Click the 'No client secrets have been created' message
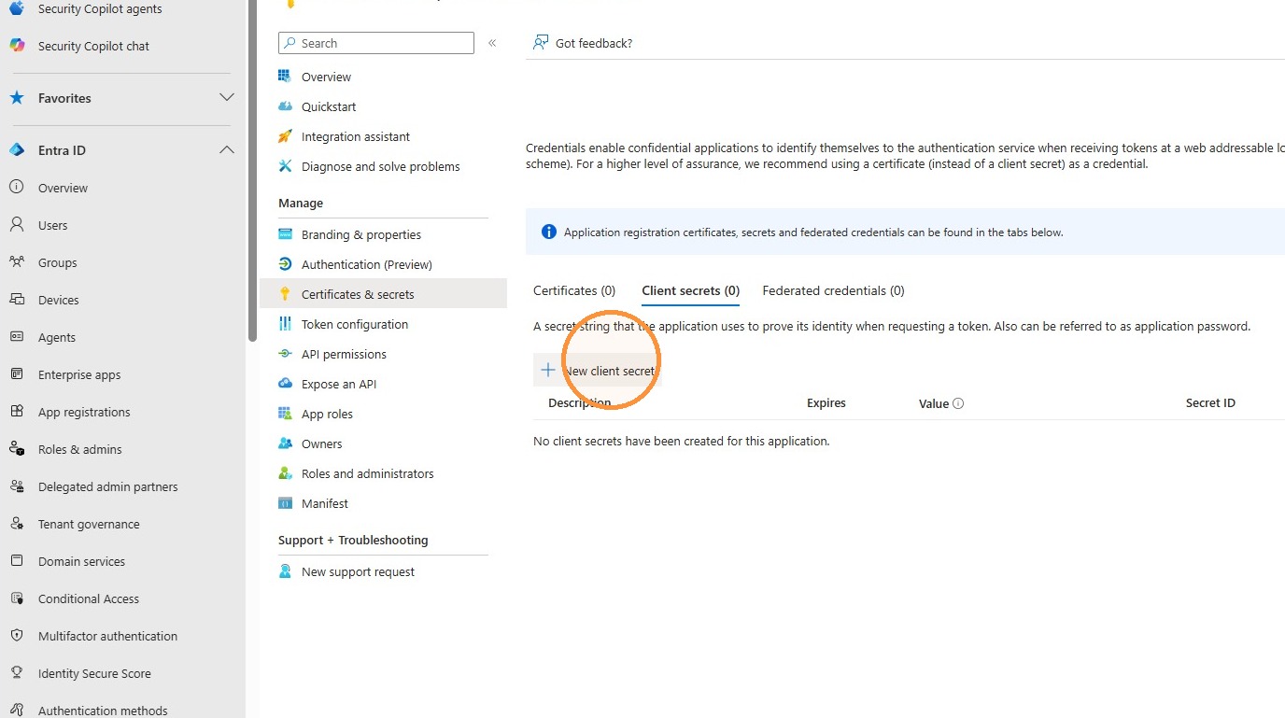The image size is (1285, 718). 681,441
